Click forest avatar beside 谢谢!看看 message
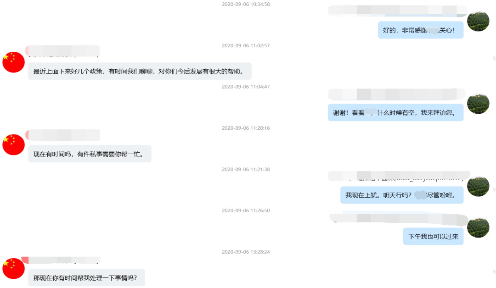The width and height of the screenshot is (496, 288). (478, 104)
